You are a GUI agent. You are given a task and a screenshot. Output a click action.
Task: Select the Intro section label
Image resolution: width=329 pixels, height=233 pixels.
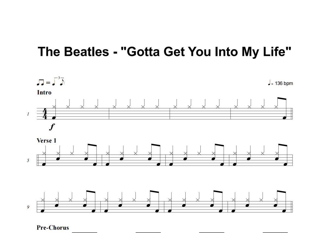[x=44, y=92]
